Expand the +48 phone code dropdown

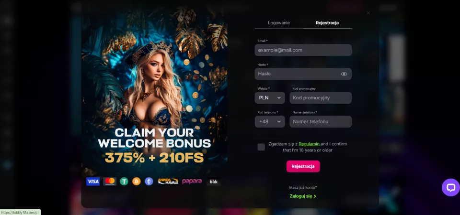270,121
